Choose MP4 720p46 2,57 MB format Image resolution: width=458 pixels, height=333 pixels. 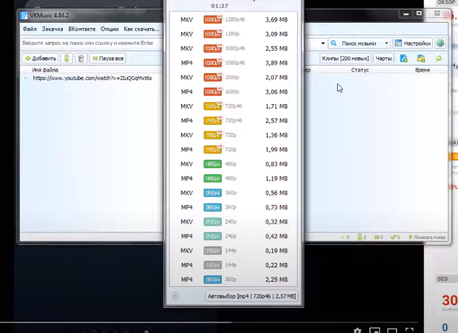(x=234, y=121)
